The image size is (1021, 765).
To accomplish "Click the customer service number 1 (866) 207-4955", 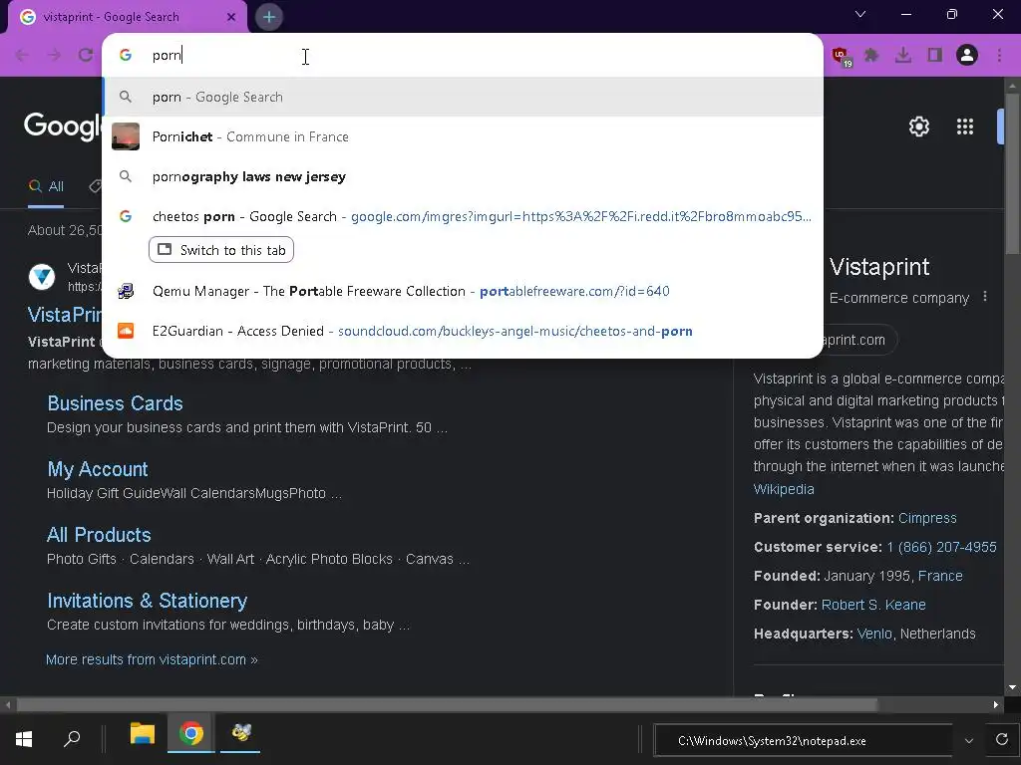I will pos(941,547).
